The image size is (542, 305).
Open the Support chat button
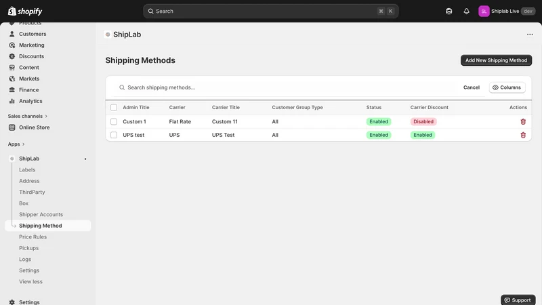click(518, 300)
